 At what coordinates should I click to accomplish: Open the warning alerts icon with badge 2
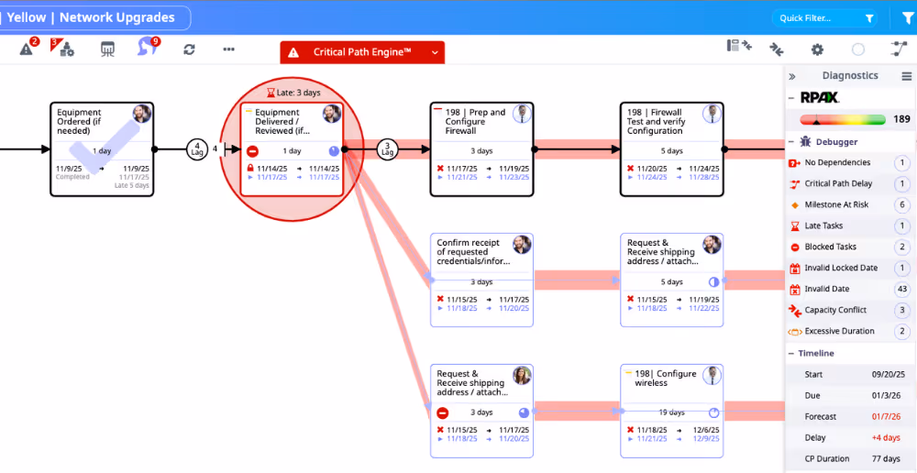pos(27,49)
